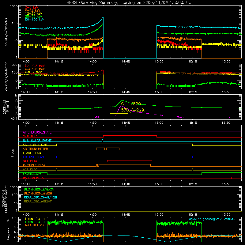Viewport: 245px width, 245px height.
Task: Click the '0.1-0.3 MeV' legend entry
Action: [35, 66]
